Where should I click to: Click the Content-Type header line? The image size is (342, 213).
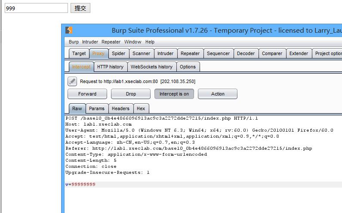(x=136, y=154)
